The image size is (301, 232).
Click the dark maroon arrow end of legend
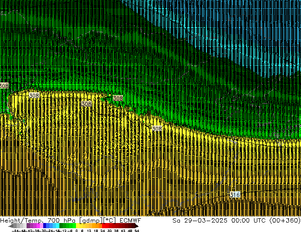pos(136,226)
